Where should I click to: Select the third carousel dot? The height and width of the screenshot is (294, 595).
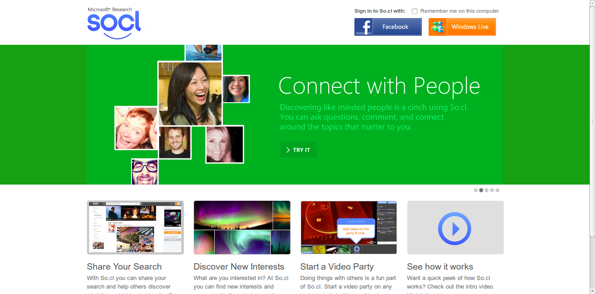(486, 190)
